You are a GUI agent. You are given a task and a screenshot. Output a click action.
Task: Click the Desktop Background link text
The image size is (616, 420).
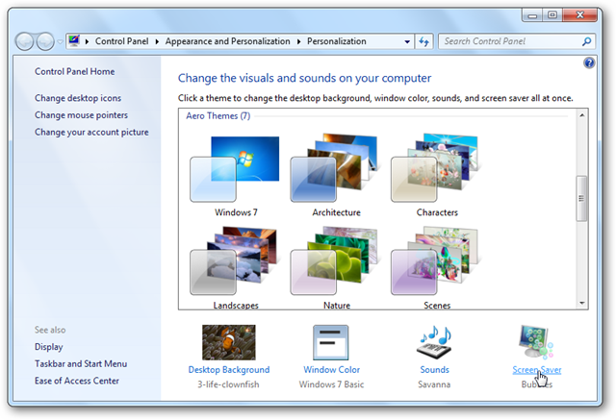pyautogui.click(x=229, y=370)
